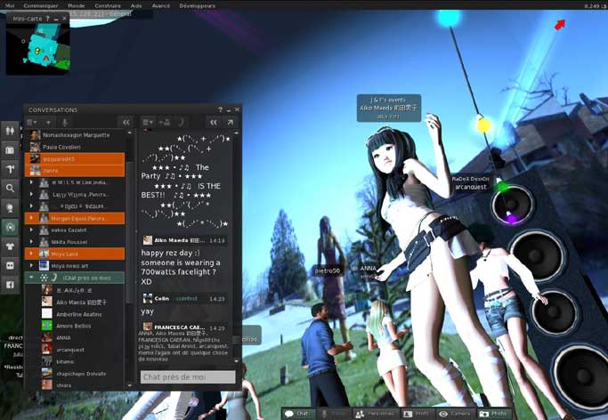Open the Facebook icon in left sidebar
The image size is (608, 420).
11,285
